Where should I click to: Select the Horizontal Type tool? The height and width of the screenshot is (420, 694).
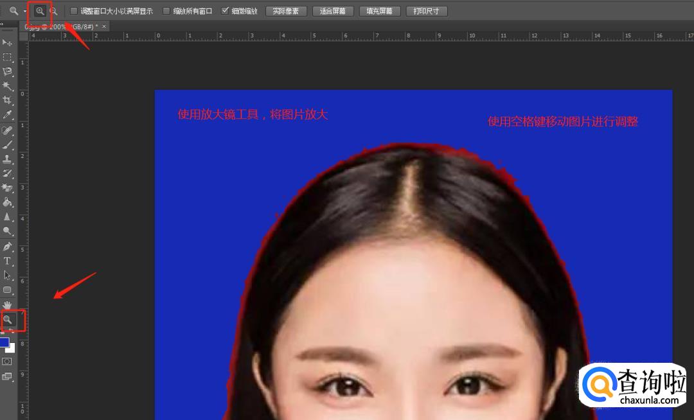tap(8, 261)
